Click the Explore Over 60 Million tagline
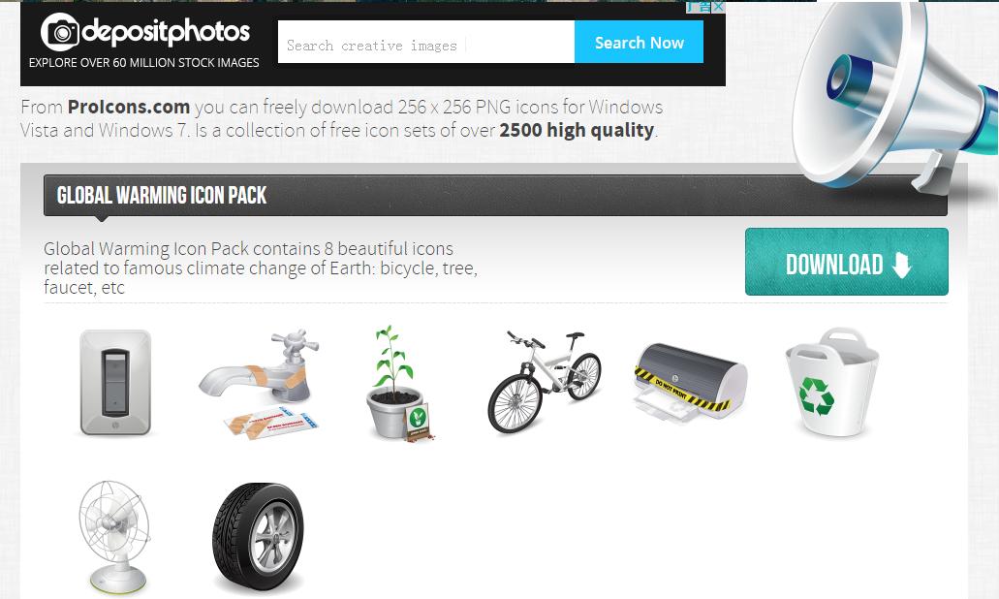The width and height of the screenshot is (999, 599). coord(144,62)
